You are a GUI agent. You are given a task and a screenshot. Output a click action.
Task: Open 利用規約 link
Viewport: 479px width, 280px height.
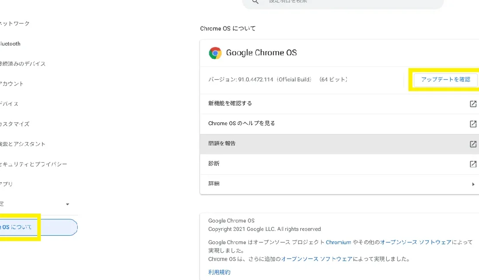point(219,272)
